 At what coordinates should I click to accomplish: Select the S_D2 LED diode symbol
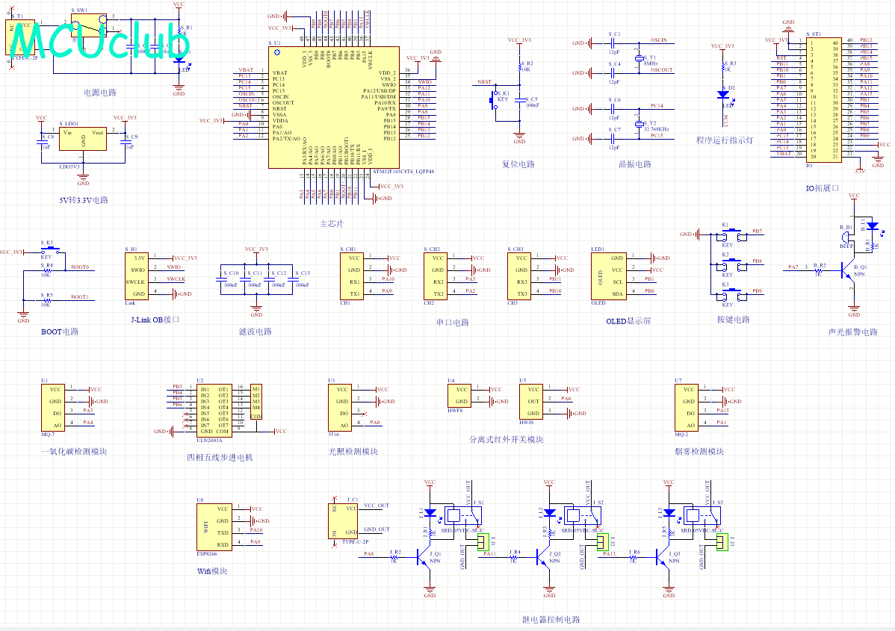pyautogui.click(x=723, y=95)
